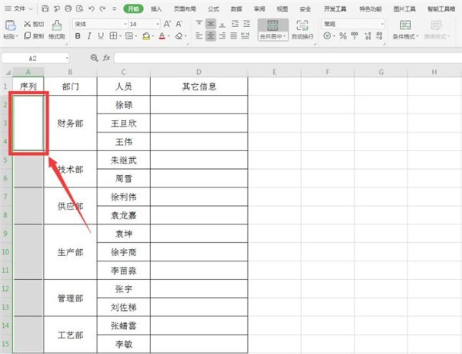Viewport: 462px width, 354px height.
Task: Decrease font size with A- icon
Action: point(179,24)
